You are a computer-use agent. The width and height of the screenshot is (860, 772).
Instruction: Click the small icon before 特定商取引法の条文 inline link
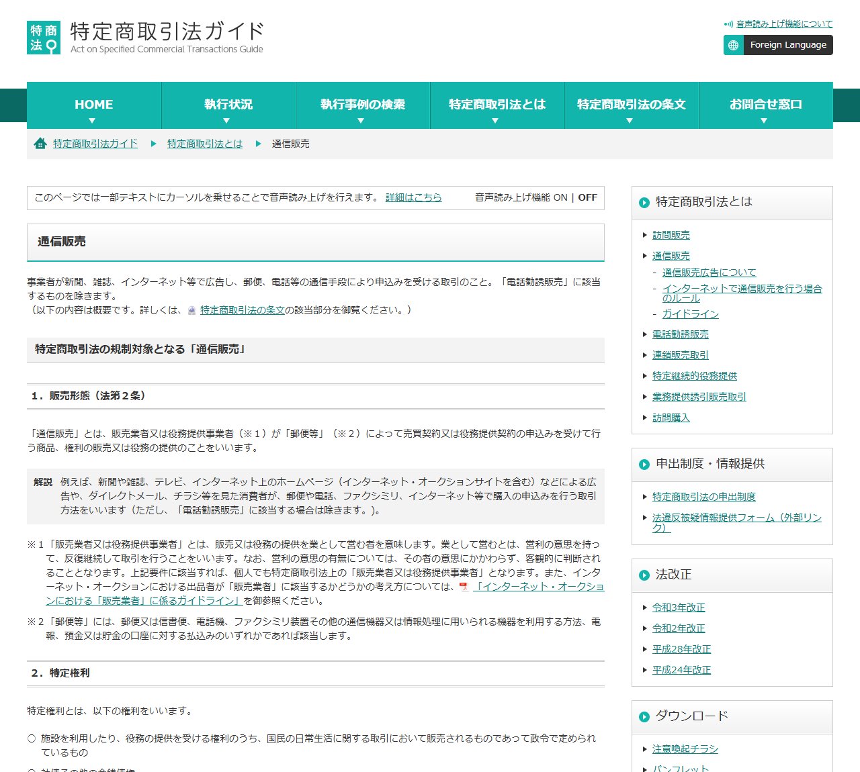(192, 310)
